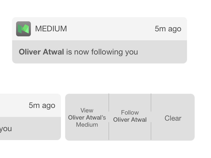
Task: Click the word "Follow" above Oliver Atwal
Action: [130, 112]
